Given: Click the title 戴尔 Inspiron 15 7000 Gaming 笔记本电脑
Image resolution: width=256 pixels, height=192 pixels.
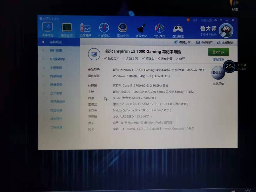Looking at the screenshot, I should tap(143, 52).
